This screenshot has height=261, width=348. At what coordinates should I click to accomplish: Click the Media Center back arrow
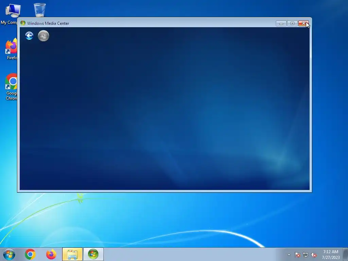pos(29,36)
